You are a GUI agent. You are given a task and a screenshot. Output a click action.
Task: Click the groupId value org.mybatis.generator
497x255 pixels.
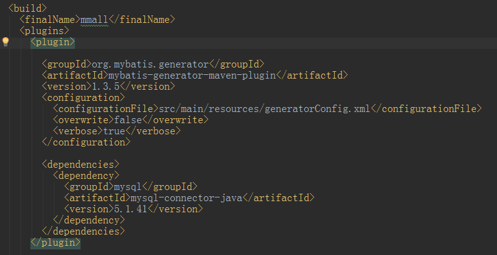[x=150, y=64]
